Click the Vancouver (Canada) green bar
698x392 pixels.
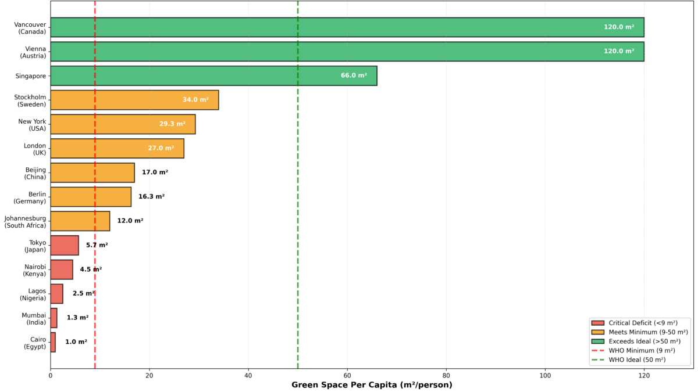pos(347,27)
